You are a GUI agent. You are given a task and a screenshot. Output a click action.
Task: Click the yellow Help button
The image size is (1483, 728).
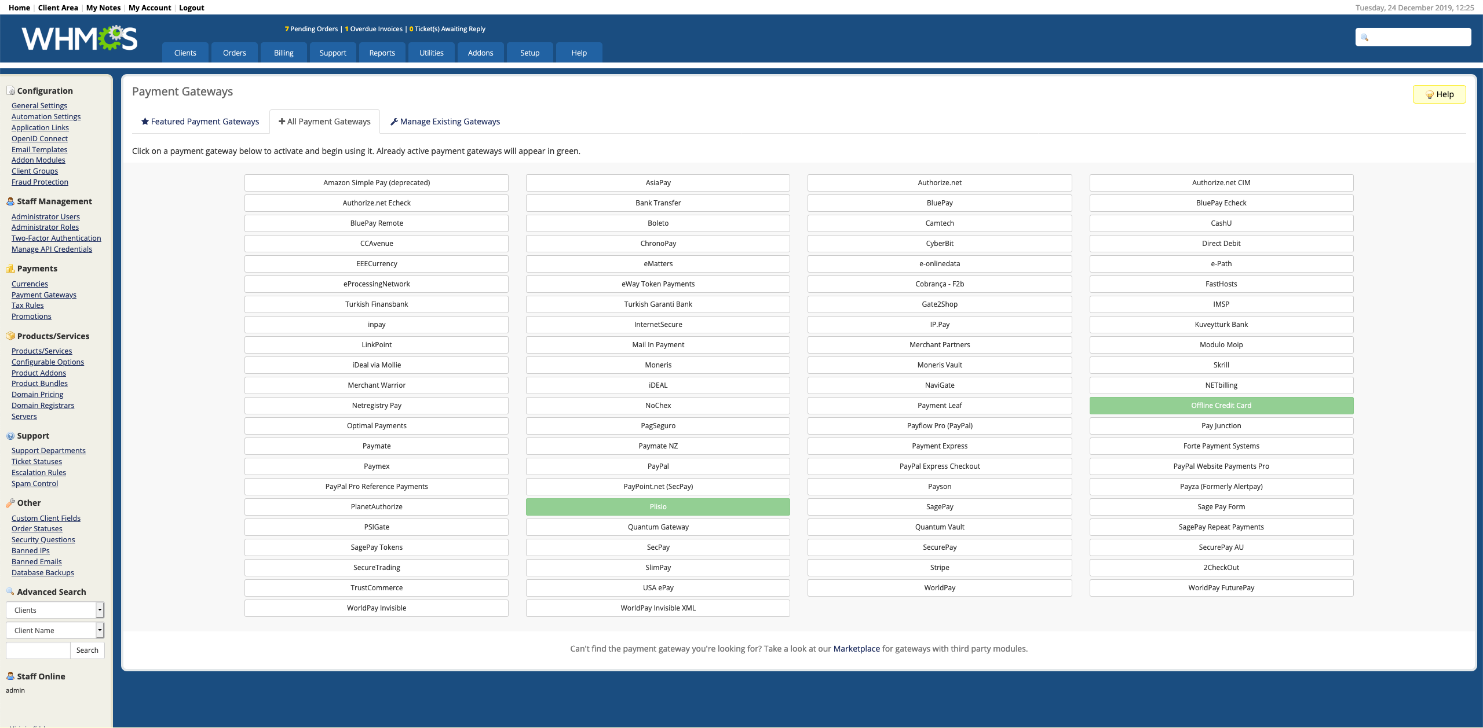[x=1440, y=94]
